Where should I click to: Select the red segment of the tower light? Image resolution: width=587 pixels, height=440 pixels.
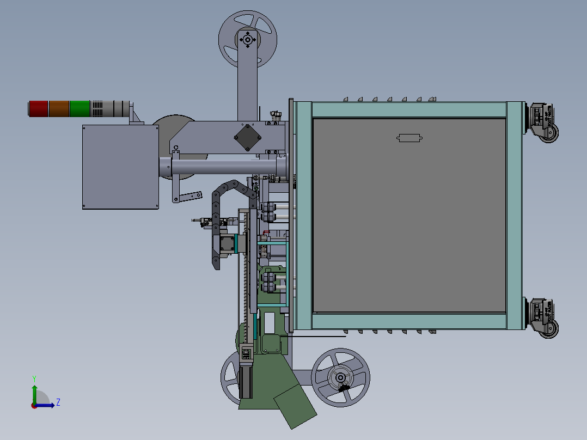pos(39,108)
